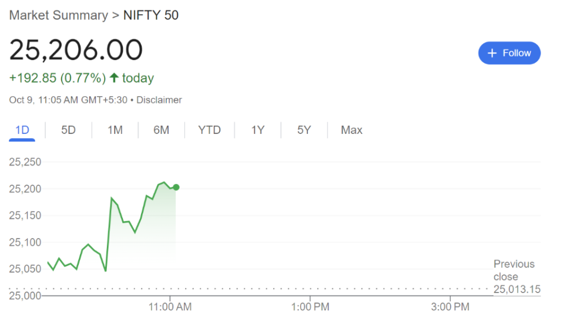564x319 pixels.
Task: Select the Max range tab
Action: 352,130
